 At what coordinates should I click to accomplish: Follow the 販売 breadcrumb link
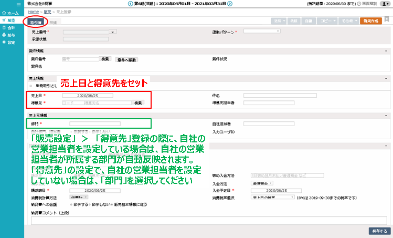47,12
